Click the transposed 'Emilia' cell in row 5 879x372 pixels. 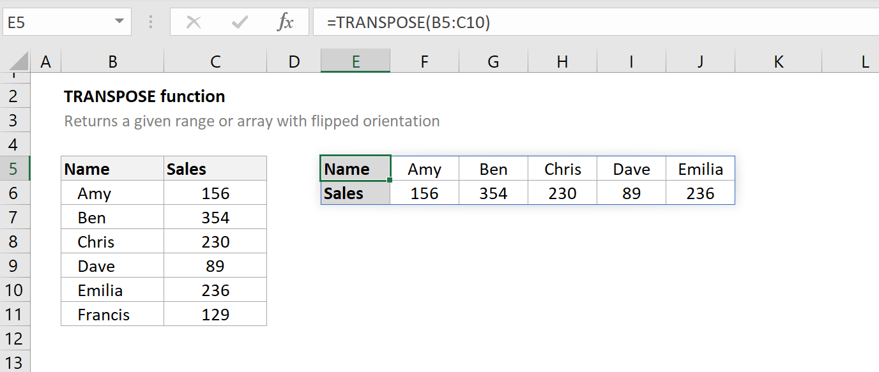(x=700, y=168)
